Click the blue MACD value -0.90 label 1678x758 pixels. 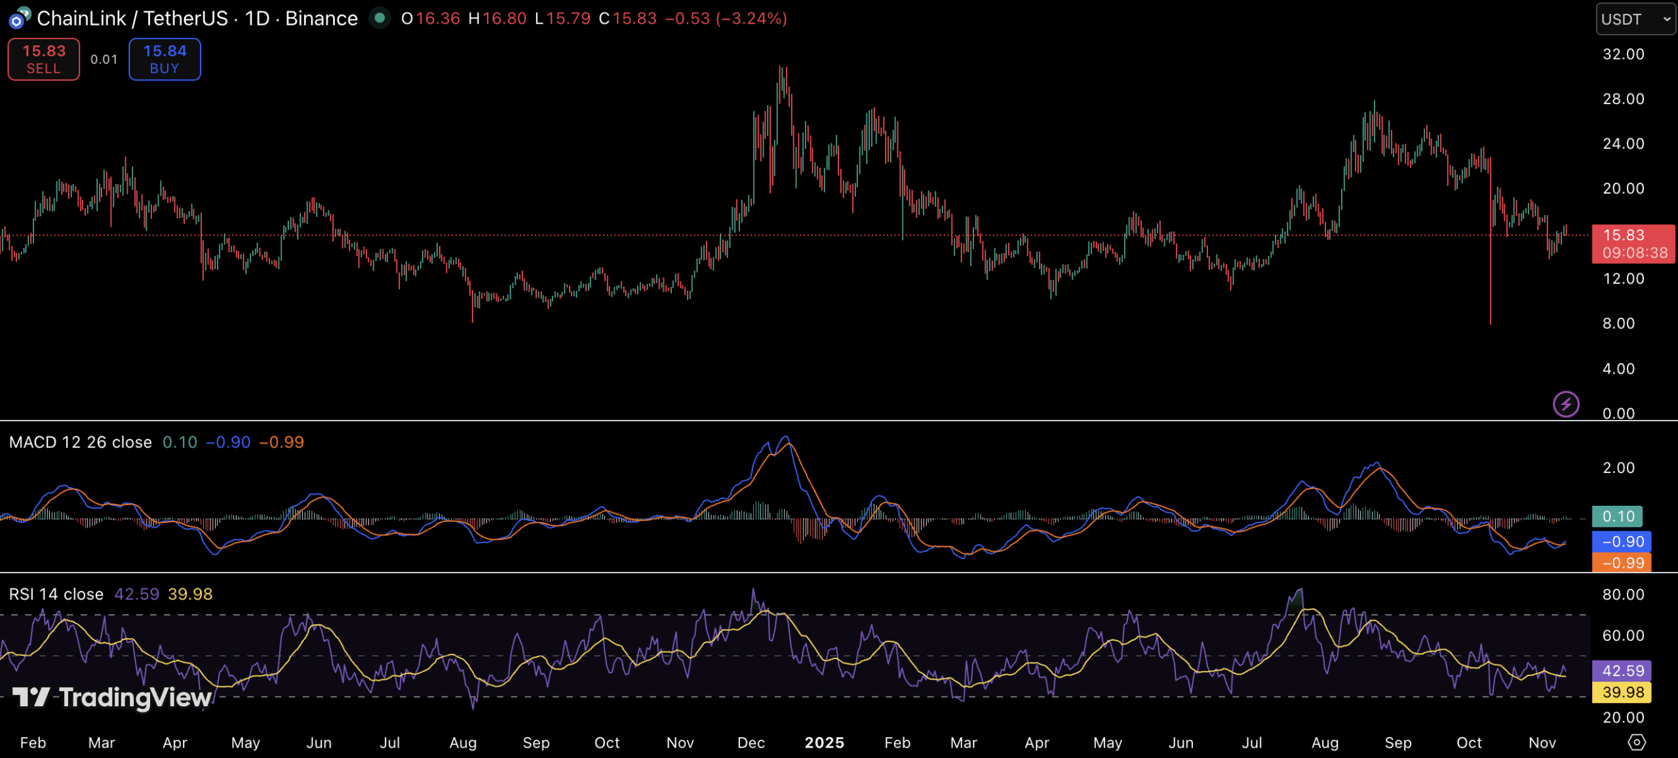point(1622,542)
